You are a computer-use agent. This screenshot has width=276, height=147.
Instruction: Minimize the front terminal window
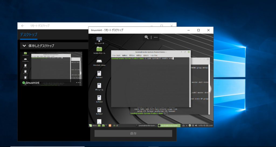coord(181,52)
